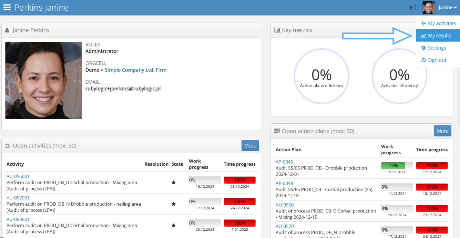
Task: Select My activities from menu
Action: (438, 23)
